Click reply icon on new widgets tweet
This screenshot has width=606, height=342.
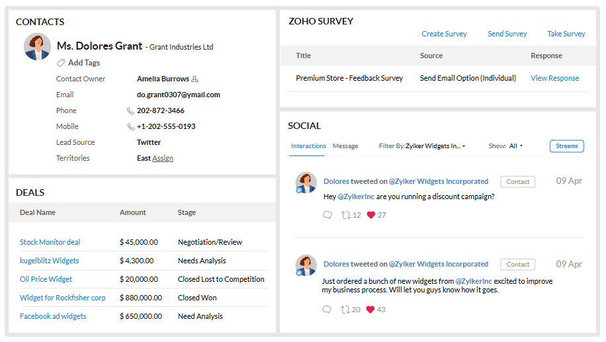(327, 310)
